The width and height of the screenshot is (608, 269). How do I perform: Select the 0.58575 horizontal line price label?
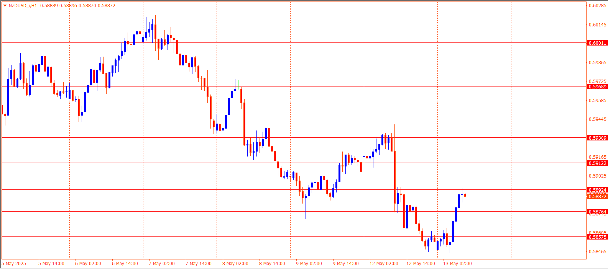(597, 237)
